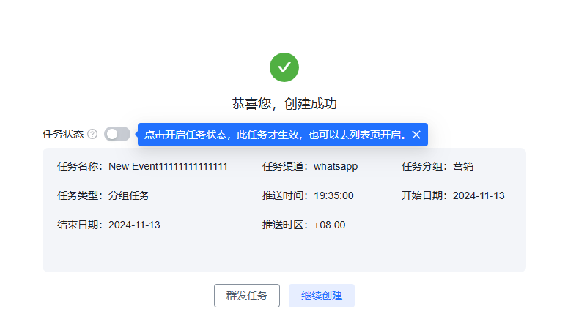Click the 任务分组 value 营销

coord(463,166)
